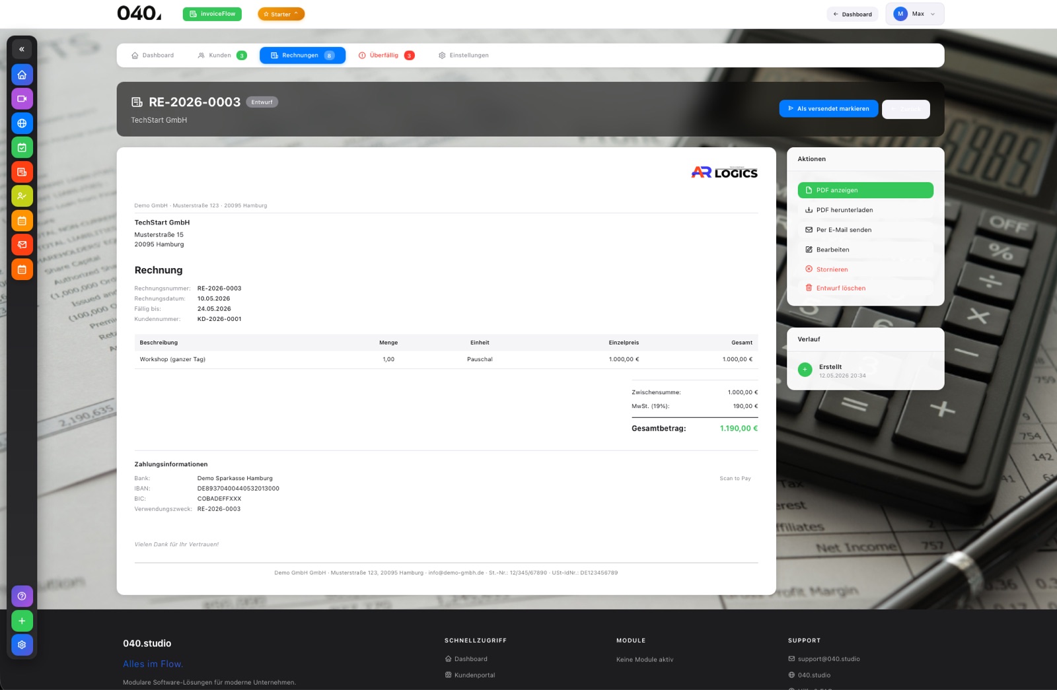Open the blue globe icon in the sidebar

click(x=22, y=123)
